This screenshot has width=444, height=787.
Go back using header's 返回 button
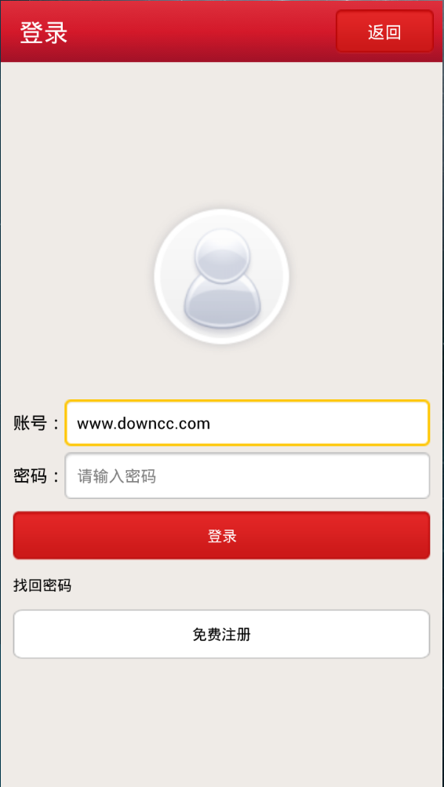(x=385, y=31)
